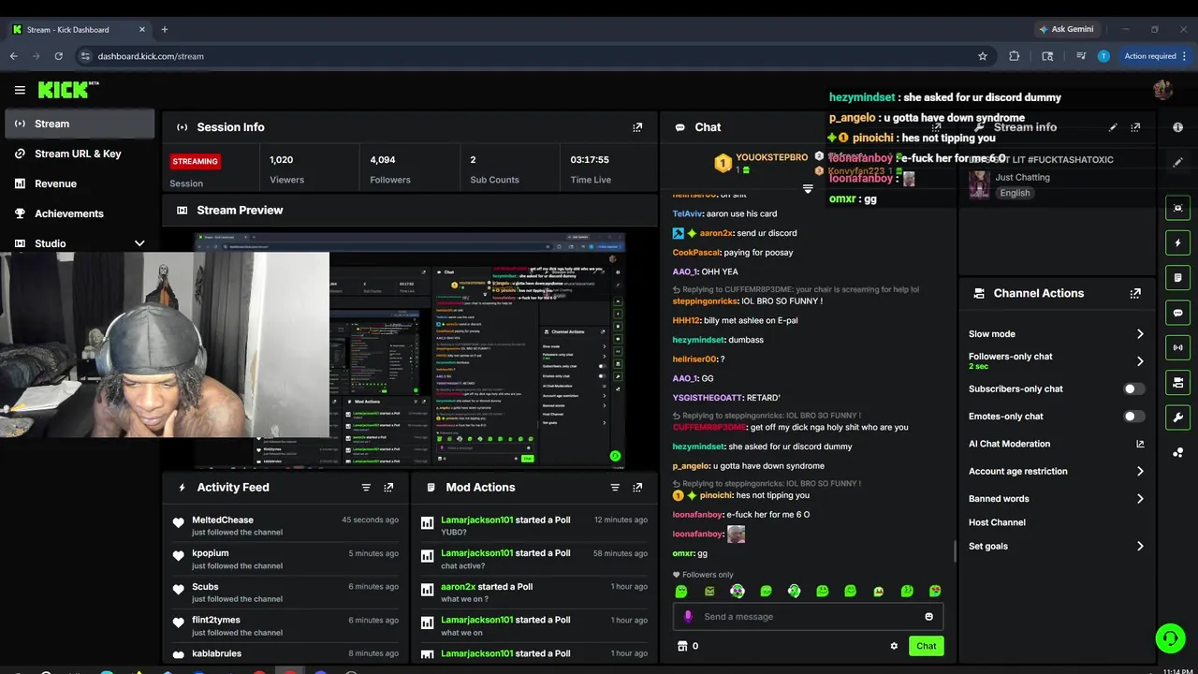Toggle the wrench widget icon in rail
This screenshot has width=1198, height=674.
(x=1177, y=418)
